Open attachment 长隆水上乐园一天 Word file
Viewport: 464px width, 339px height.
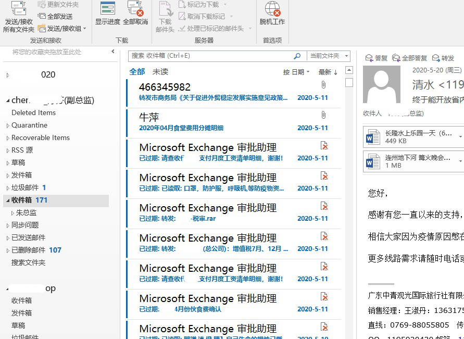coord(413,136)
